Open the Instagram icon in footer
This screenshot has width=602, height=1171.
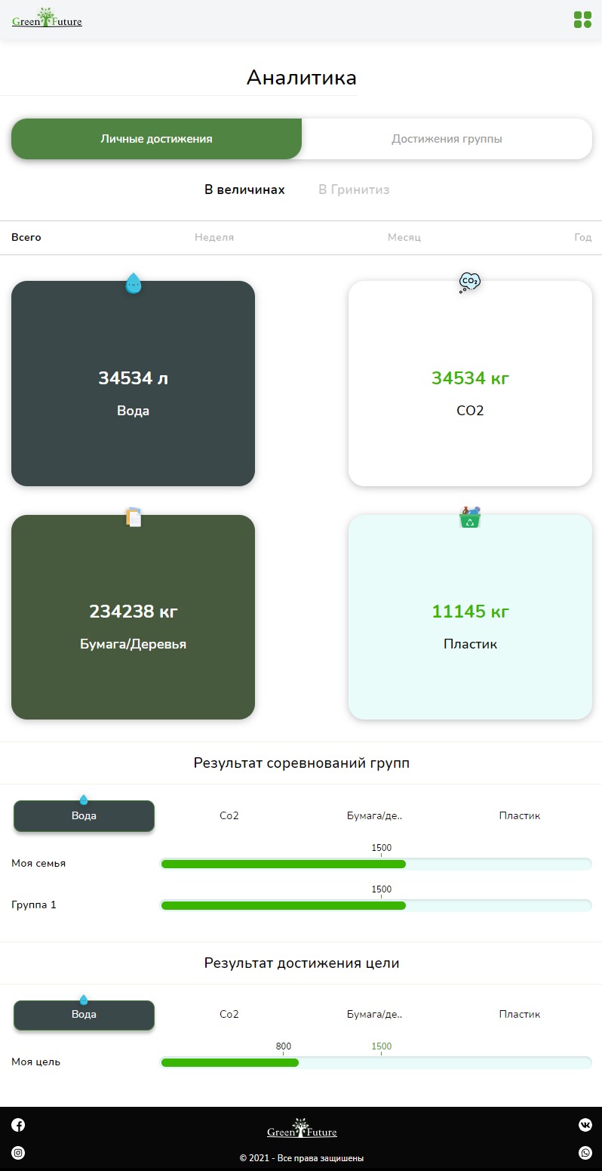(18, 1153)
